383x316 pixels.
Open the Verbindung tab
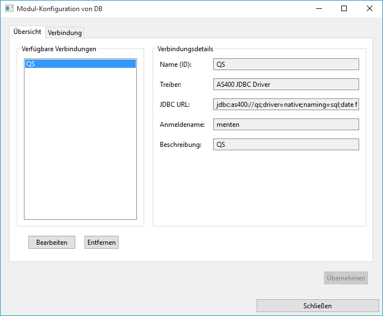[x=65, y=33]
